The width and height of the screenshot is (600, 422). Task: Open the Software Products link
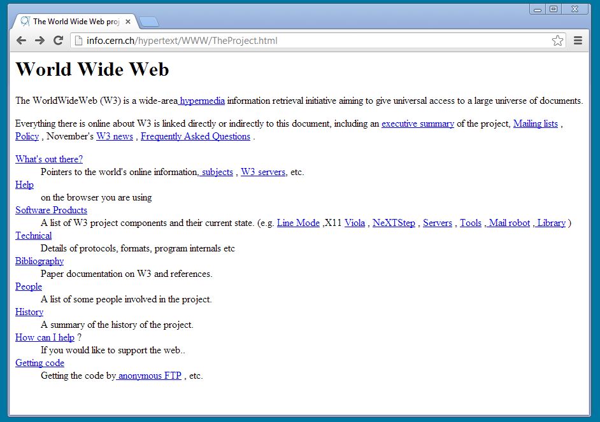[x=52, y=210]
